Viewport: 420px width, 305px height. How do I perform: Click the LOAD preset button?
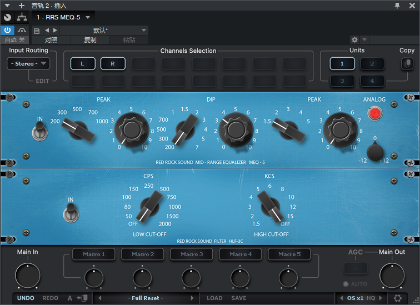click(x=214, y=298)
